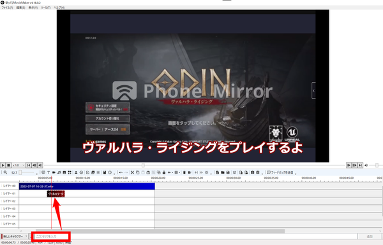Click the speaker volume icon
The image size is (383, 245).
click(366, 165)
